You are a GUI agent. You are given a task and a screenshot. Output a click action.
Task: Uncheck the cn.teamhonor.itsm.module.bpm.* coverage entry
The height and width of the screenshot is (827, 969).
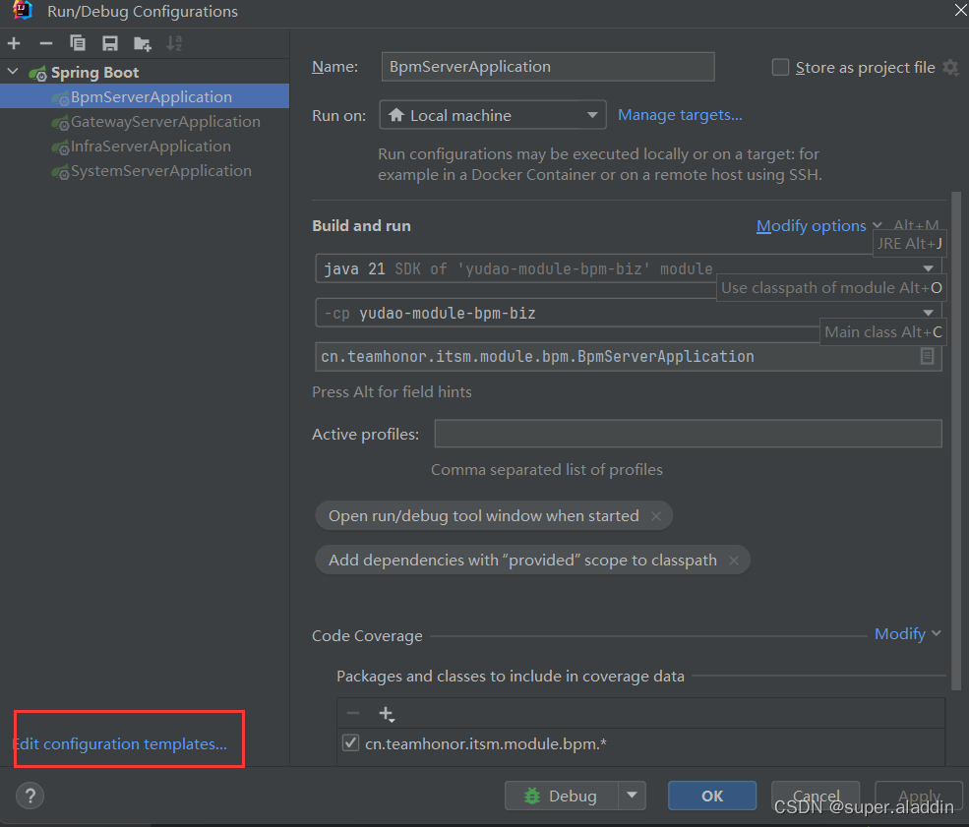[x=350, y=742]
